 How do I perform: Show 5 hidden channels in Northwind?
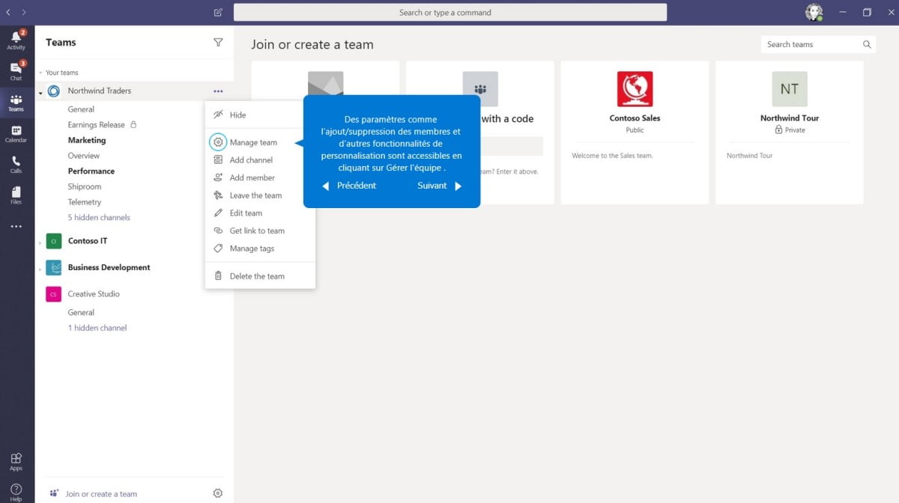tap(99, 218)
